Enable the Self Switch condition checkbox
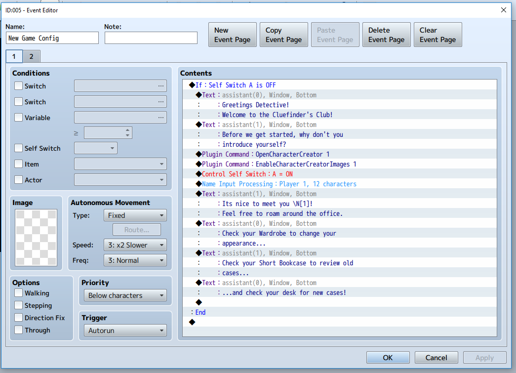 pos(19,148)
